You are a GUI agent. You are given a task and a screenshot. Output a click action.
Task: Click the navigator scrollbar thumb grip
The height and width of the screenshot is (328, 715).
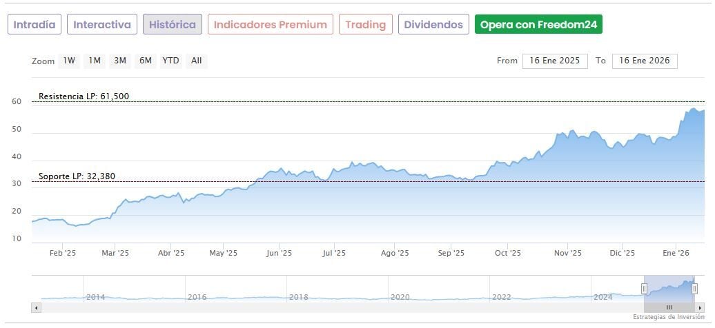point(669,307)
